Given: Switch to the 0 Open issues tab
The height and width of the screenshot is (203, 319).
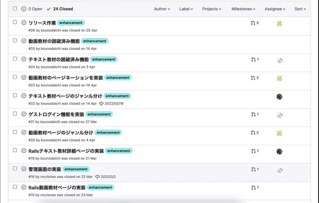Looking at the screenshot, I should coord(32,9).
